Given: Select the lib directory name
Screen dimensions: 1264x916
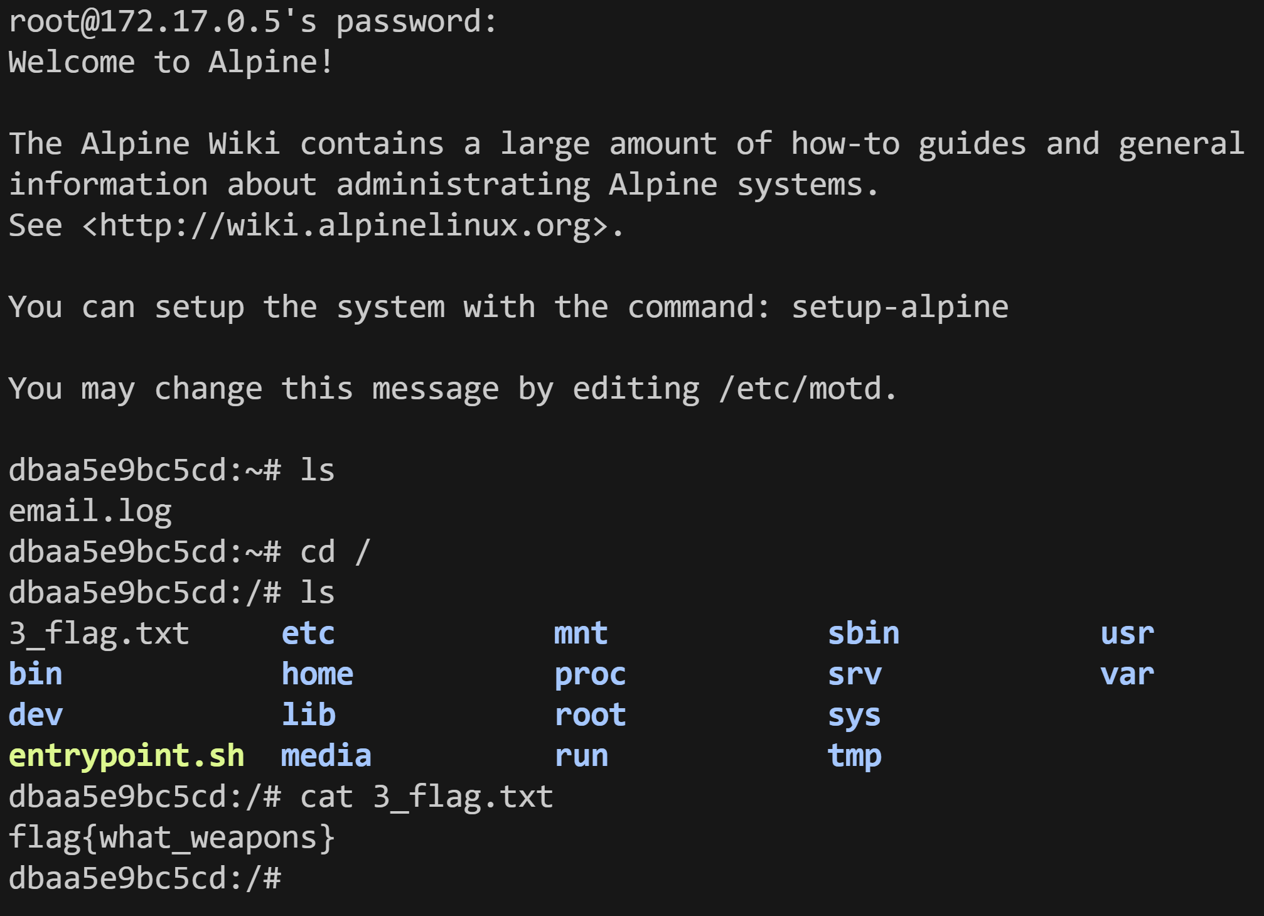Looking at the screenshot, I should [308, 715].
